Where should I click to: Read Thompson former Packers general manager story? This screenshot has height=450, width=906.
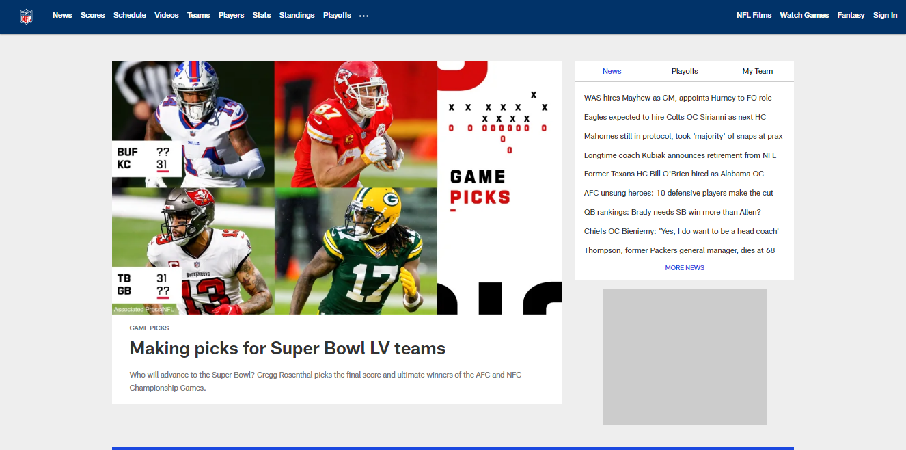pyautogui.click(x=679, y=250)
